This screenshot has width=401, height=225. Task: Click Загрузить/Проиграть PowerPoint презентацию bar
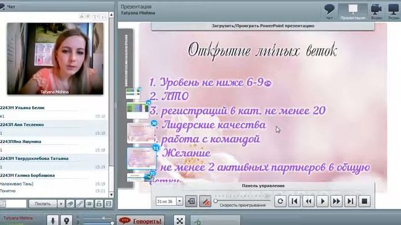[263, 26]
